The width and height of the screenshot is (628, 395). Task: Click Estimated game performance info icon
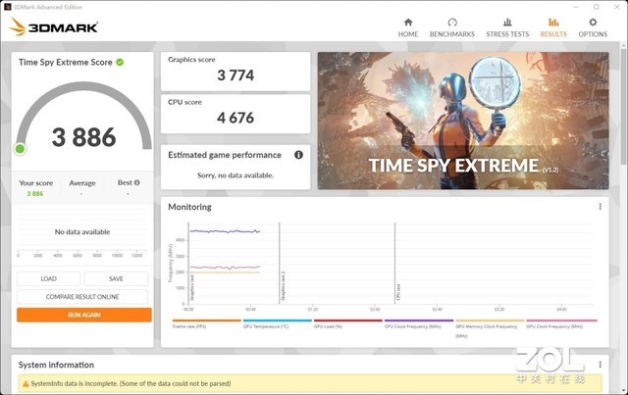tap(298, 155)
